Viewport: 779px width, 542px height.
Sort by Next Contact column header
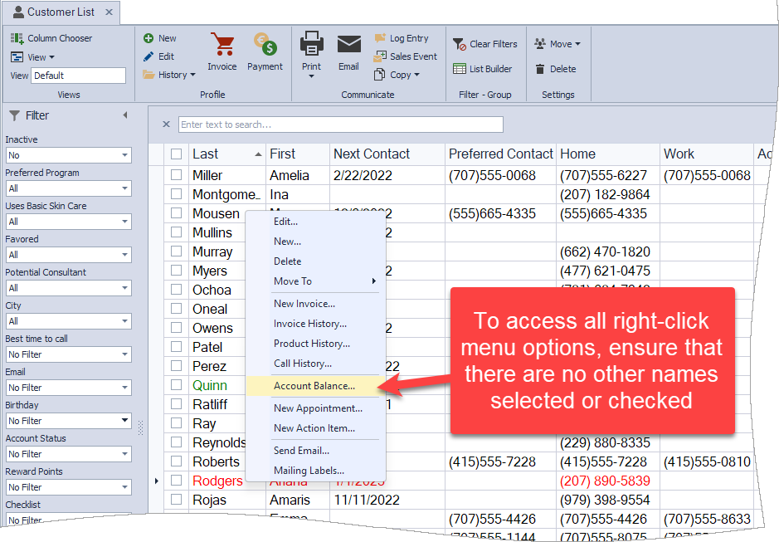387,154
